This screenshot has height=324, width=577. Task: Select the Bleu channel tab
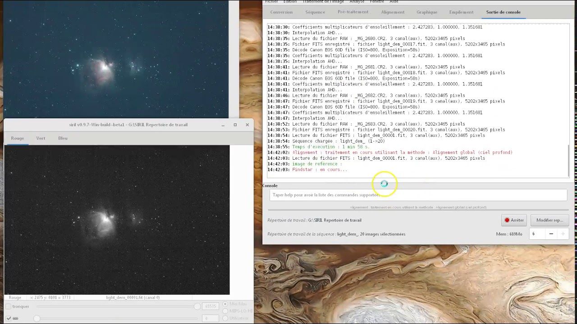pyautogui.click(x=63, y=138)
